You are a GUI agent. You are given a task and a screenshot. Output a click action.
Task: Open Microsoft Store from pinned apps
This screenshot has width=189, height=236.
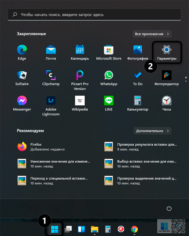[109, 52]
